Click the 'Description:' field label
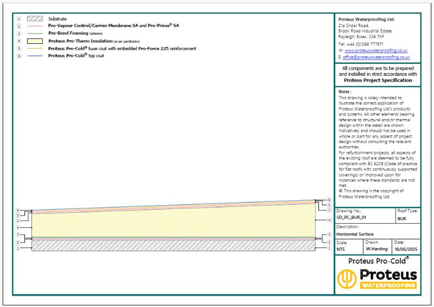This screenshot has height=307, width=434. pyautogui.click(x=347, y=226)
